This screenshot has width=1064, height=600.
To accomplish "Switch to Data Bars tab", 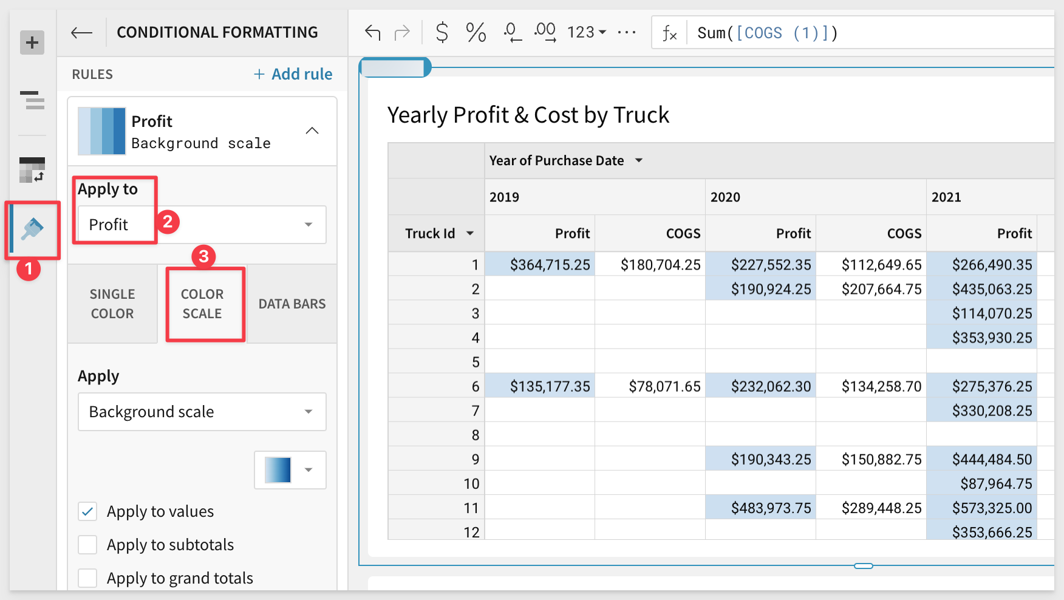I will click(292, 304).
